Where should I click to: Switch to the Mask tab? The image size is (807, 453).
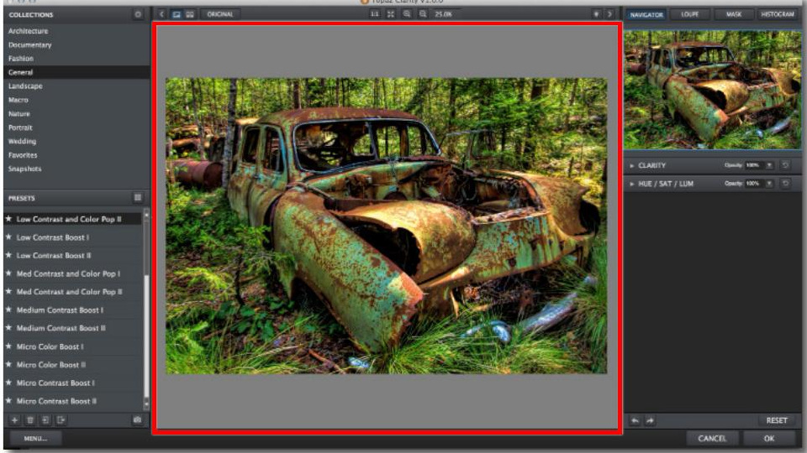tap(734, 14)
